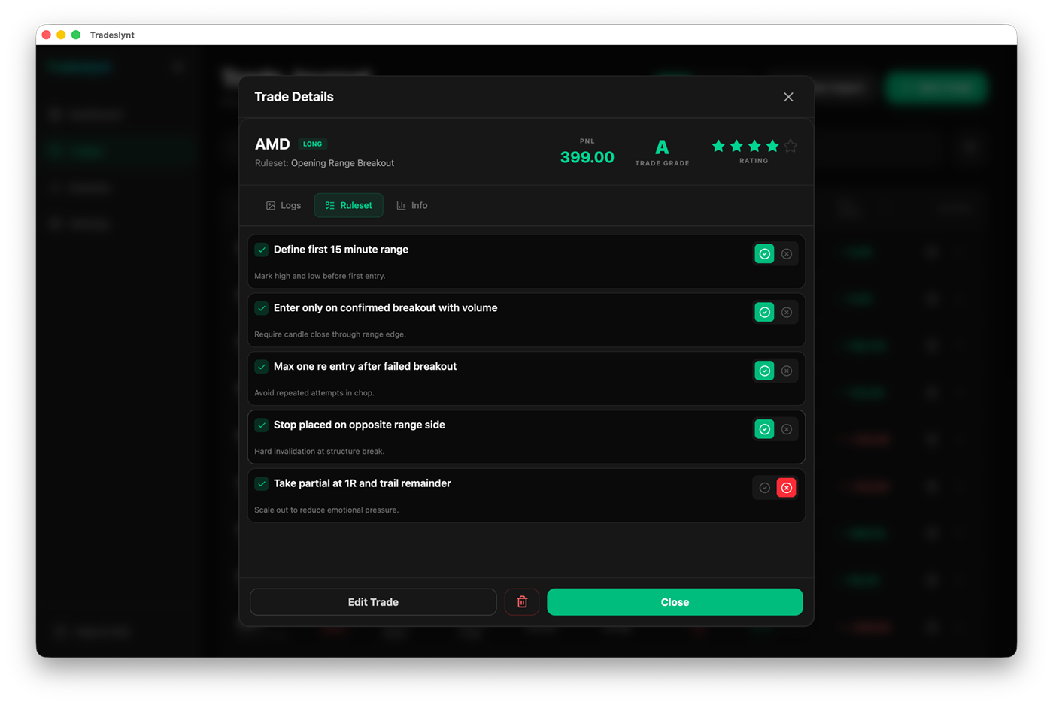The width and height of the screenshot is (1053, 705).
Task: Set rating to three stars
Action: coord(754,146)
